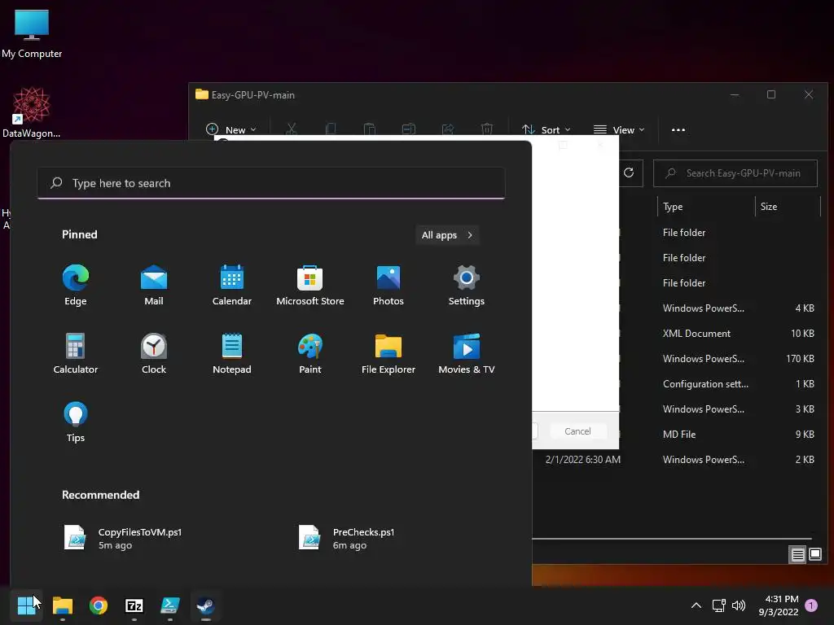Open recommended CopyFilesToVM.ps1 file
Viewport: 834px width, 625px height.
[x=125, y=538]
